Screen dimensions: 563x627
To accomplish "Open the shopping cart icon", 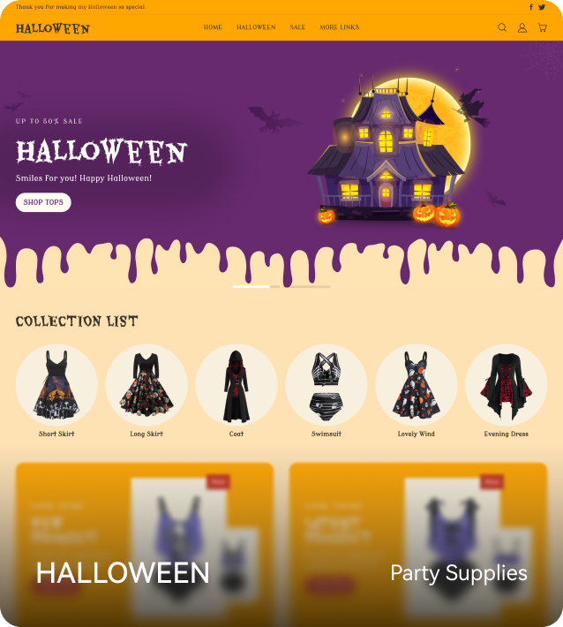I will coord(542,27).
